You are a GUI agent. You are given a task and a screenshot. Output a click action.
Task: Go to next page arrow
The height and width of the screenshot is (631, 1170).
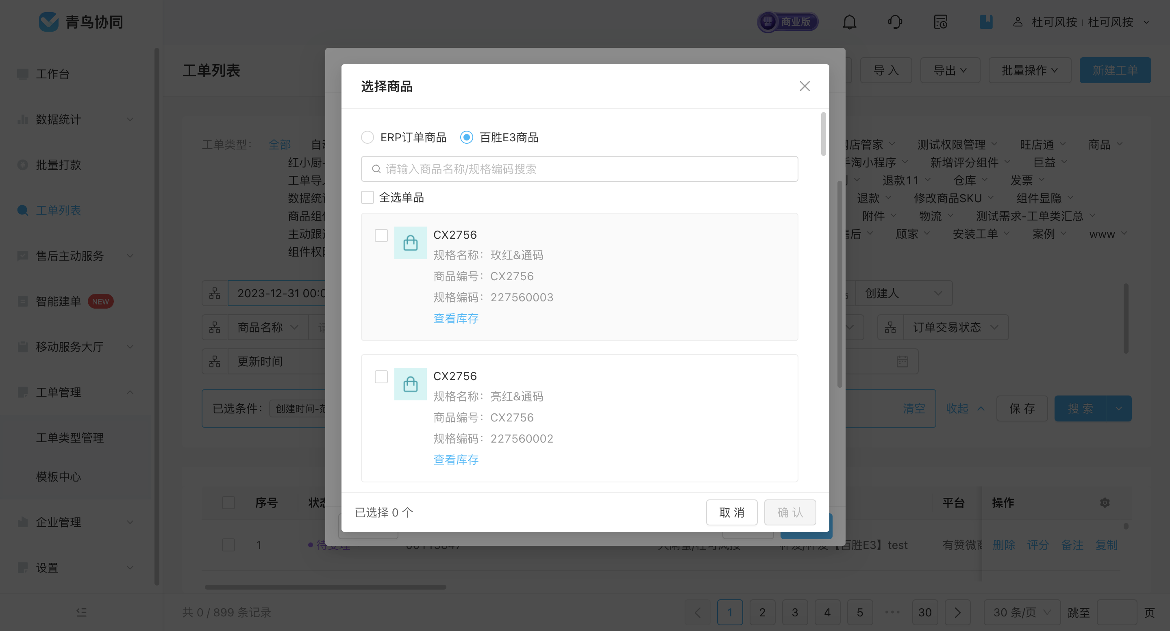(957, 612)
